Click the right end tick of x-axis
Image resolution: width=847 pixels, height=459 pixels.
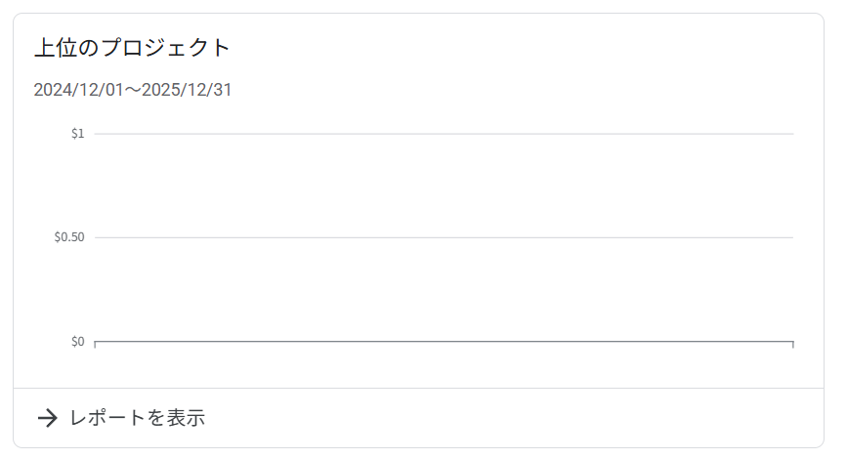point(793,345)
